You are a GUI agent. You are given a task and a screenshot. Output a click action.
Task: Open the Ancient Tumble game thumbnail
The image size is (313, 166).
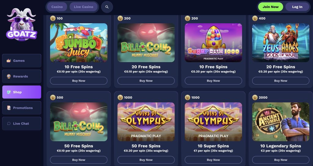pos(281,122)
